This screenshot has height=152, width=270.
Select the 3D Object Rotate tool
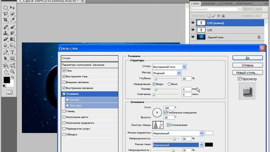tap(5, 65)
